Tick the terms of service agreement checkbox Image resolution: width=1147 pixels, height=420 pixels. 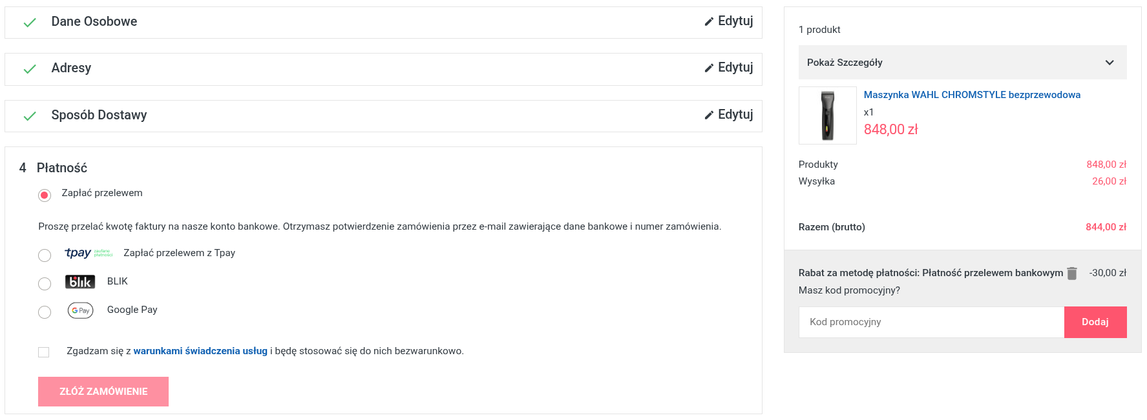(44, 352)
